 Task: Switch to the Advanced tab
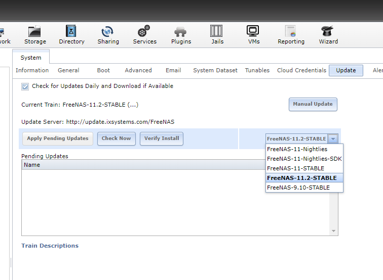click(x=138, y=70)
